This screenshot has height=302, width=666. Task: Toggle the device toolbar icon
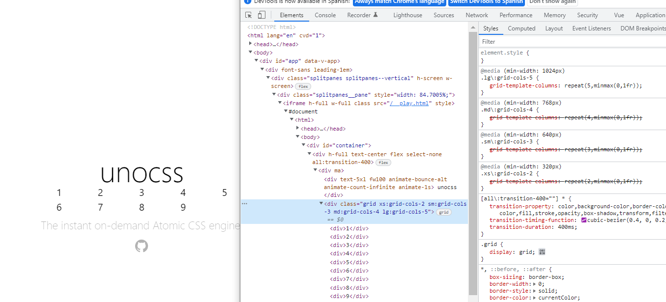pyautogui.click(x=261, y=15)
